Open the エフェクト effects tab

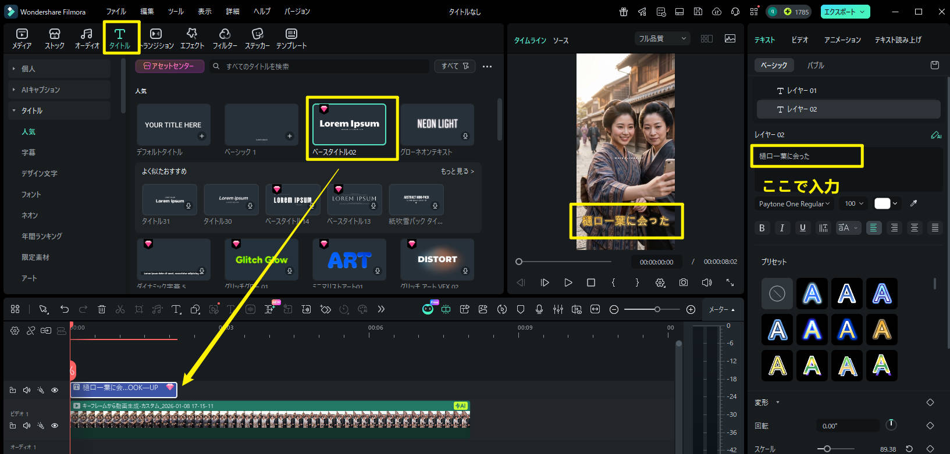pyautogui.click(x=192, y=38)
